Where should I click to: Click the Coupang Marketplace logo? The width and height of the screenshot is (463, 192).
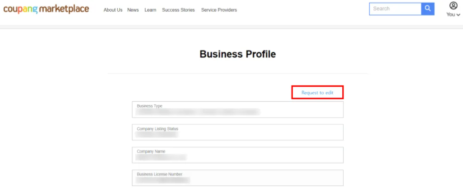pyautogui.click(x=46, y=9)
